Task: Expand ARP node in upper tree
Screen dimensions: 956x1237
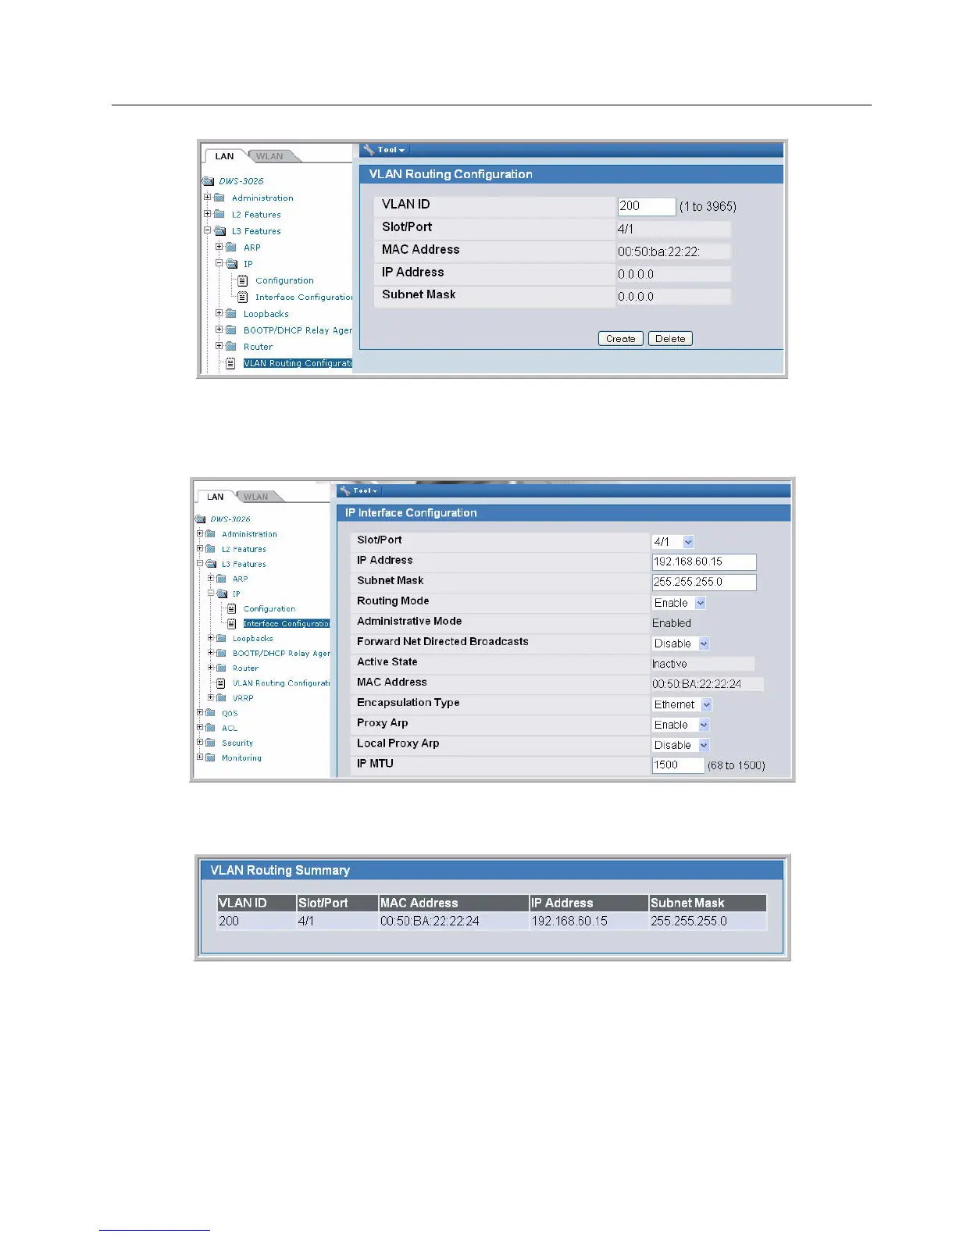Action: pyautogui.click(x=219, y=247)
